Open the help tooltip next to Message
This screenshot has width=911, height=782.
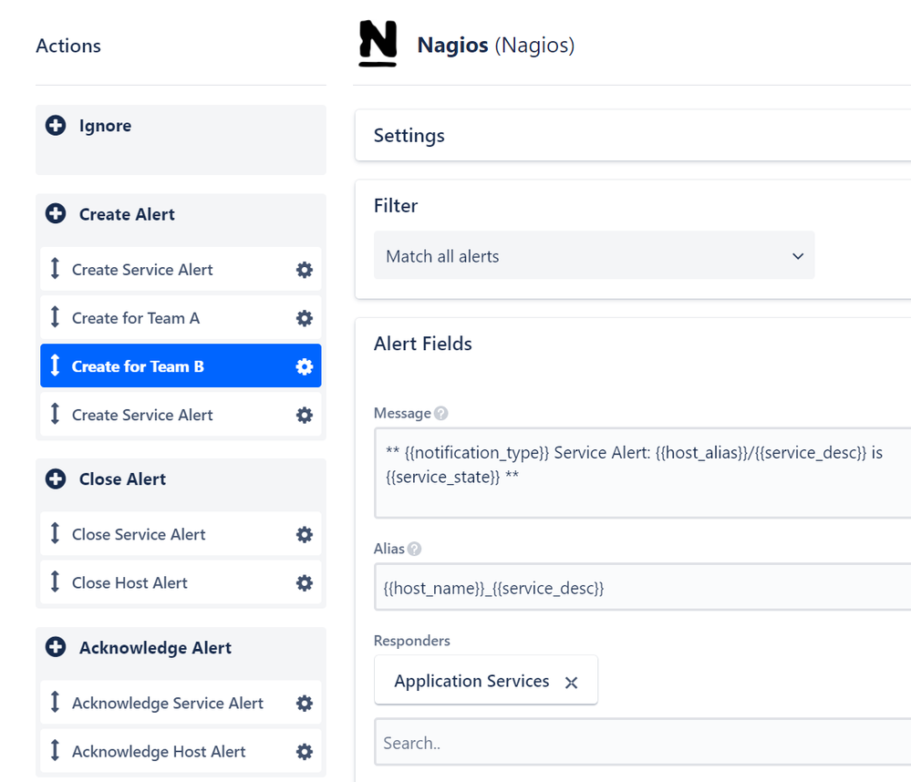(x=440, y=413)
